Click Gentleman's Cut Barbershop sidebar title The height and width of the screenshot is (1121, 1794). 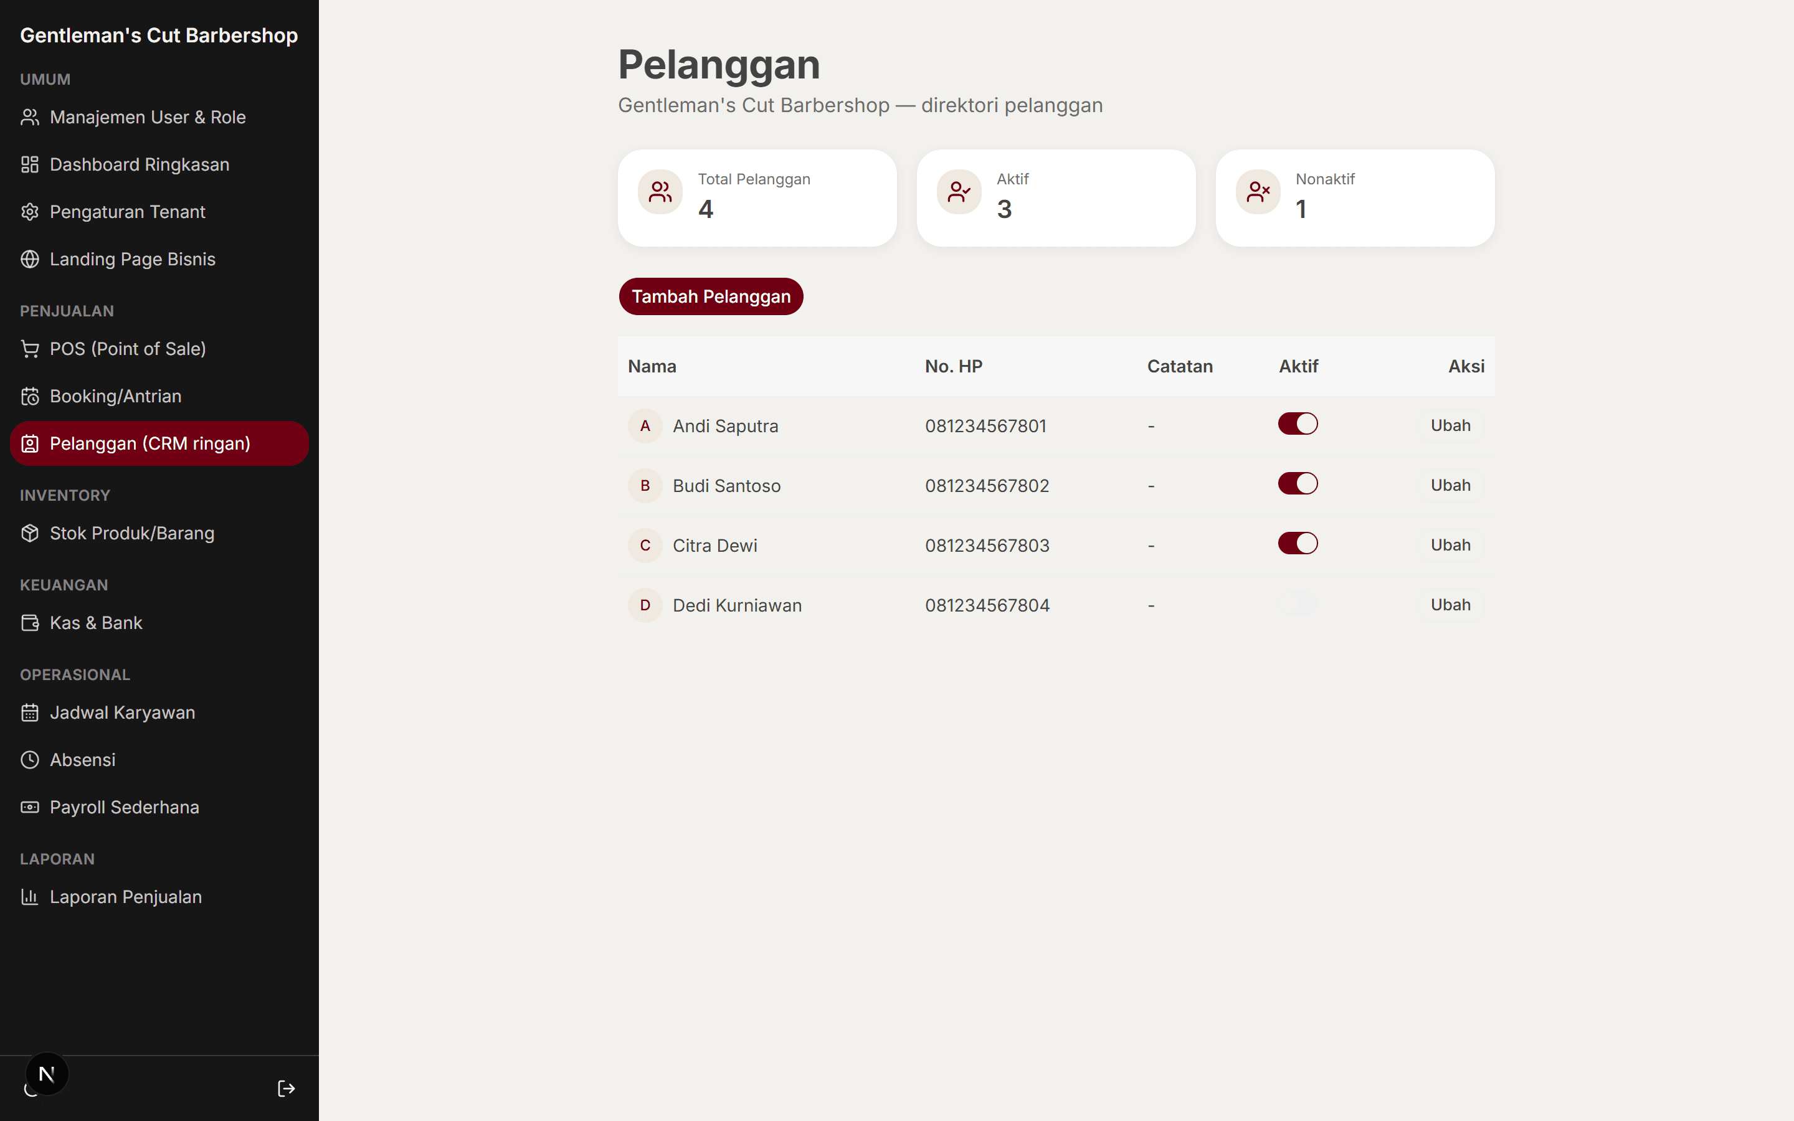click(x=159, y=35)
